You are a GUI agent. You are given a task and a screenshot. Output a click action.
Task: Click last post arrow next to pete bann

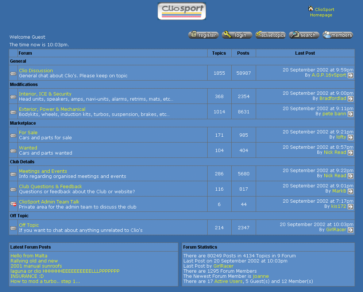(350, 114)
